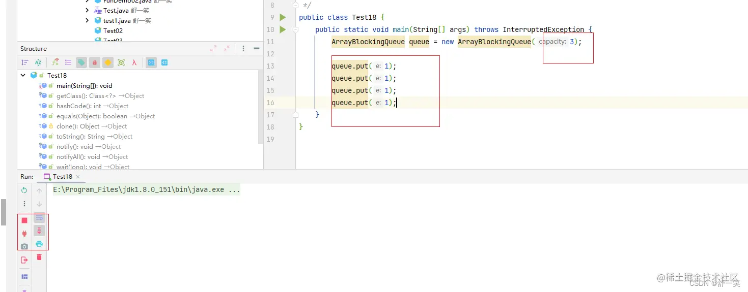The height and width of the screenshot is (292, 748).
Task: Hide the Structure tool window
Action: (256, 48)
